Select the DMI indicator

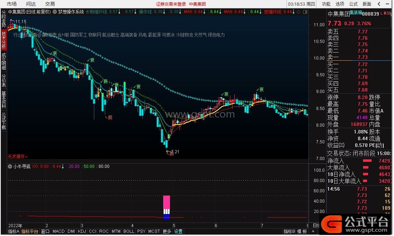71,231
